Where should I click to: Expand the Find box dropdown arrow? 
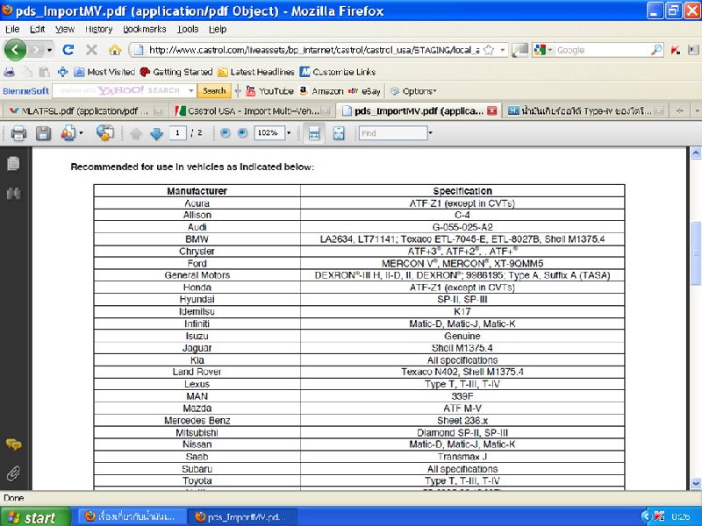[430, 133]
